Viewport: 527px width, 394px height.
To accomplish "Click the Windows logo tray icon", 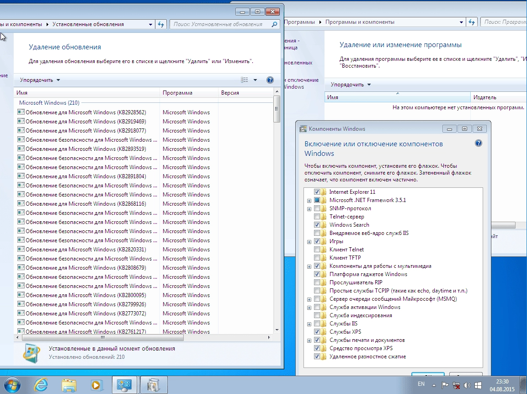I will (x=478, y=385).
